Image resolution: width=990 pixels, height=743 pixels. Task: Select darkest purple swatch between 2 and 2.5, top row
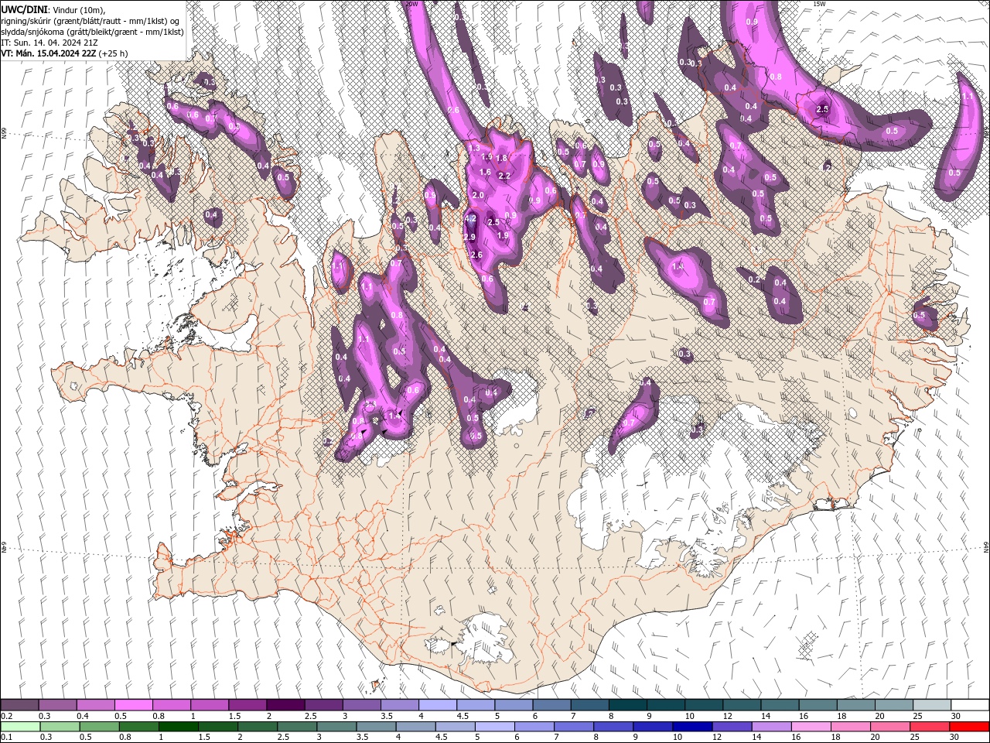click(285, 705)
